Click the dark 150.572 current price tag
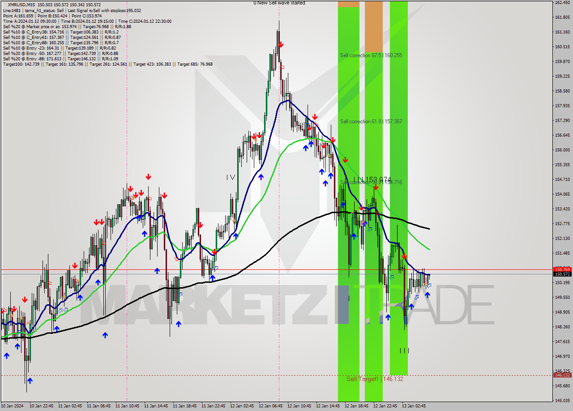 (x=562, y=274)
